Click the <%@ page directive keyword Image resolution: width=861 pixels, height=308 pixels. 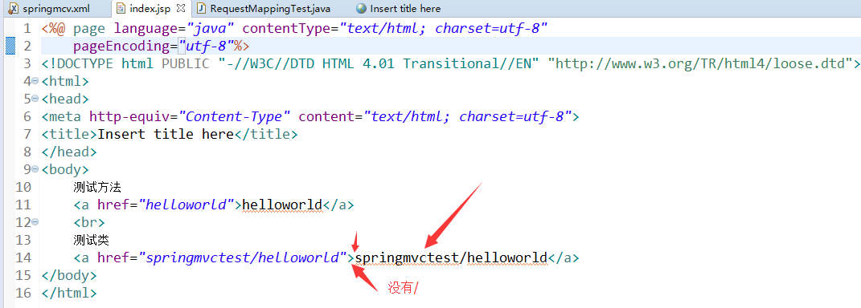(73, 28)
